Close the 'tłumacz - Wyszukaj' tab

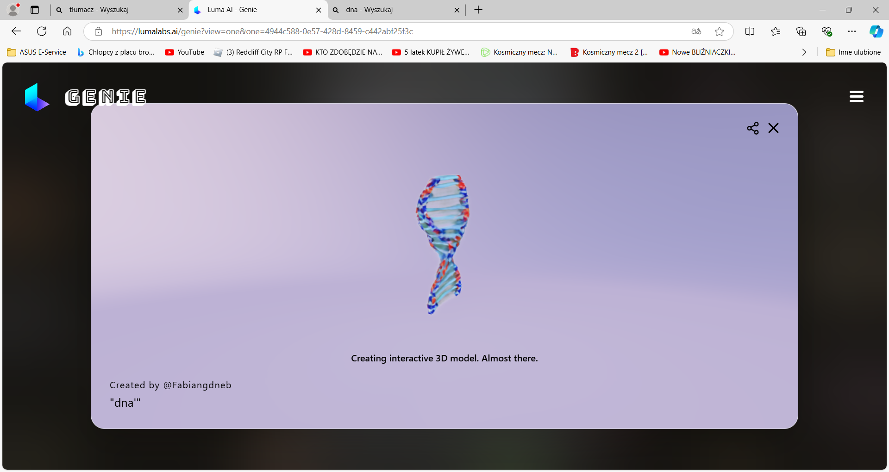[180, 10]
